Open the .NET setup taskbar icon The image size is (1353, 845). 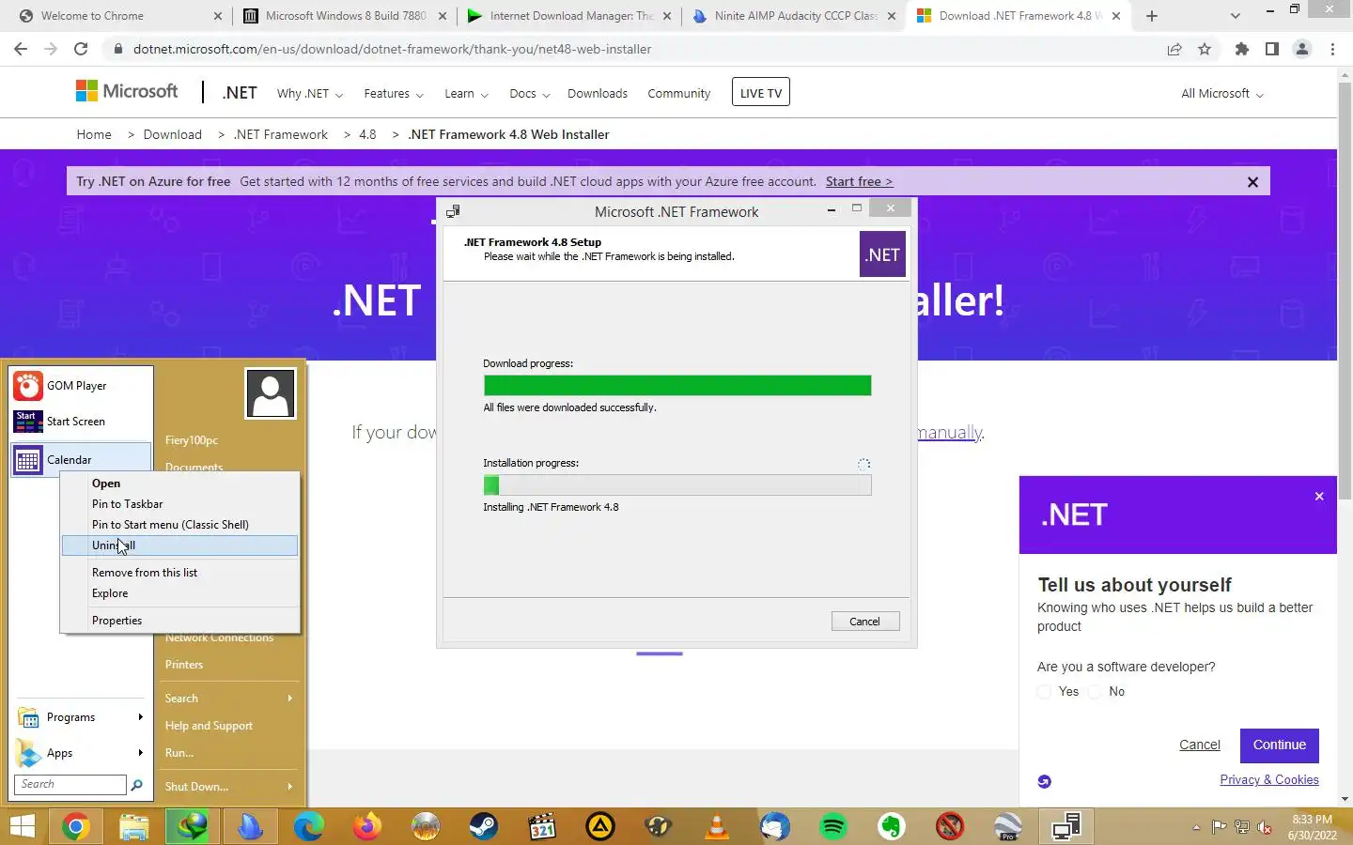(x=1066, y=827)
